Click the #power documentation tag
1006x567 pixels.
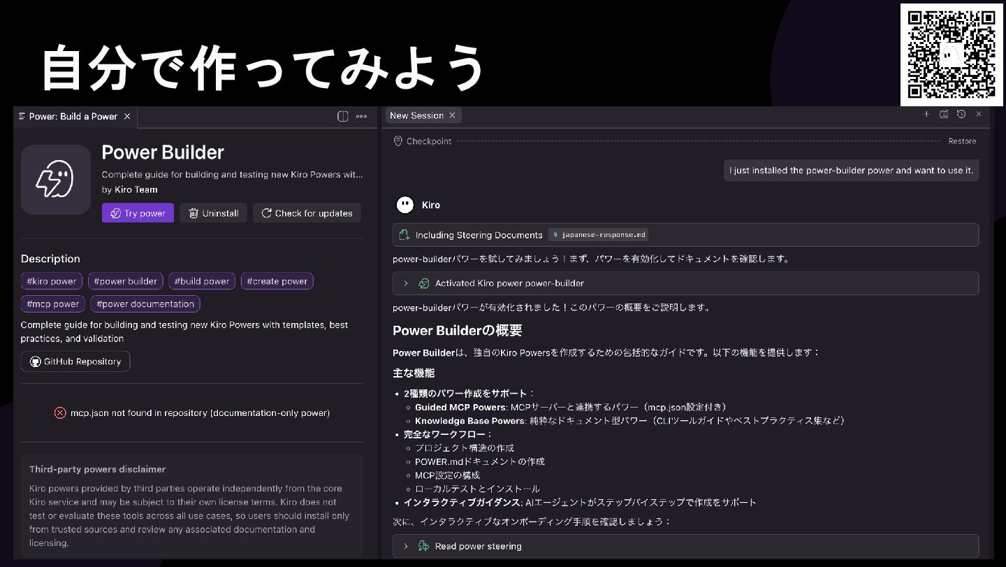click(x=145, y=303)
